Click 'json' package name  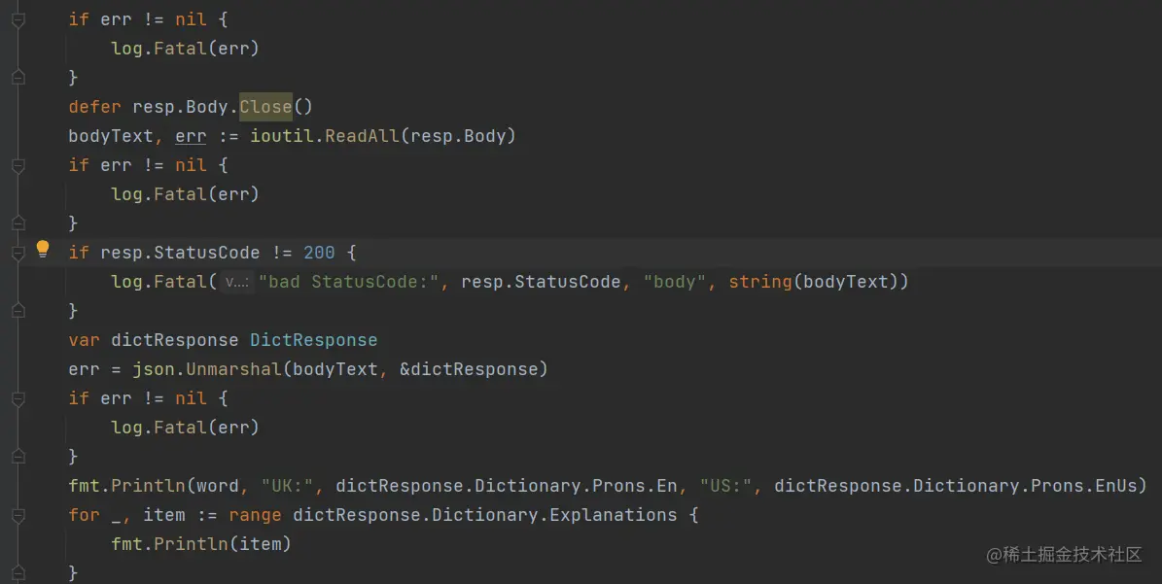154,369
